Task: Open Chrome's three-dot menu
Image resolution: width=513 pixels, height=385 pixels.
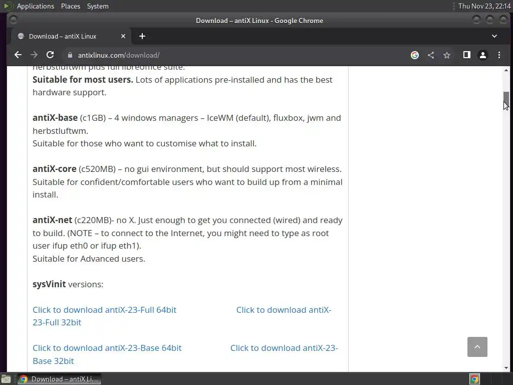Action: (x=499, y=55)
